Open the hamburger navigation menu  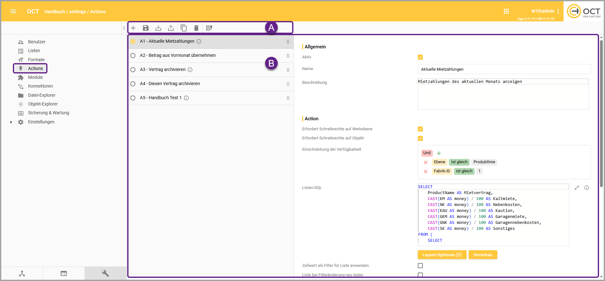[13, 11]
